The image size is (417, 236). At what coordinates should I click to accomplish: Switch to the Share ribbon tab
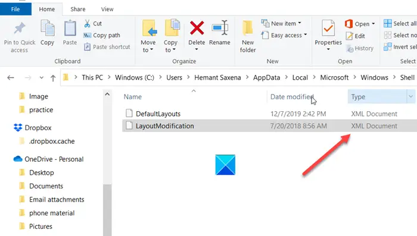78,10
